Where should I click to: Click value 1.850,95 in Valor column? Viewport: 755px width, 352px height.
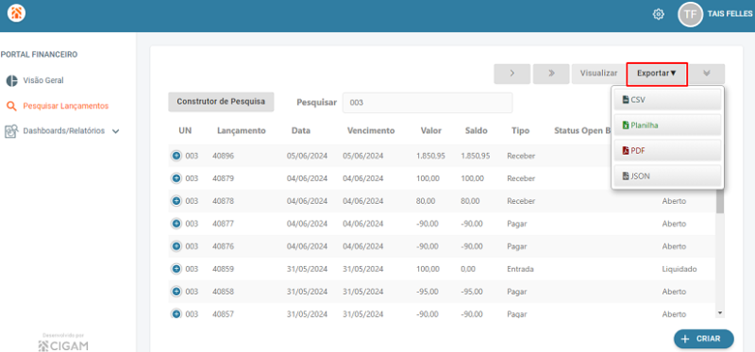[x=431, y=156]
